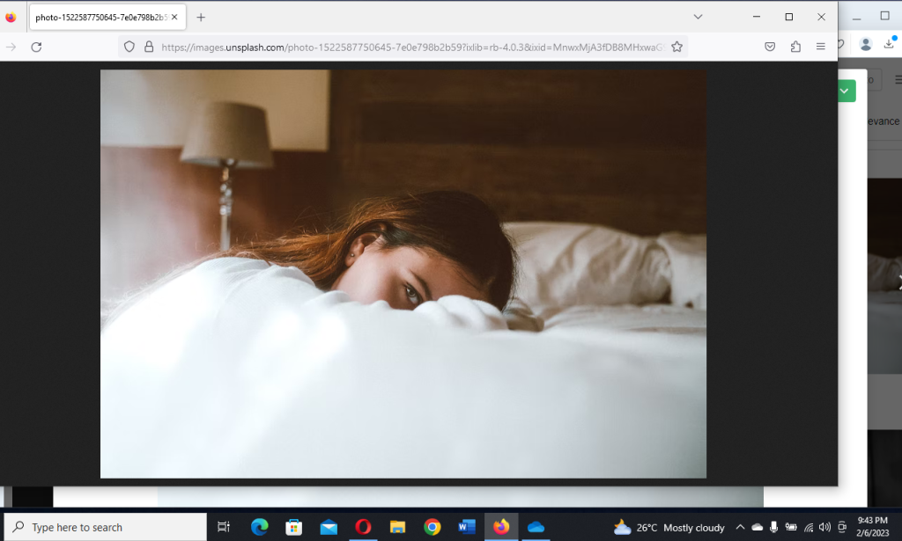Click the Windows taskbar search box

(x=106, y=527)
